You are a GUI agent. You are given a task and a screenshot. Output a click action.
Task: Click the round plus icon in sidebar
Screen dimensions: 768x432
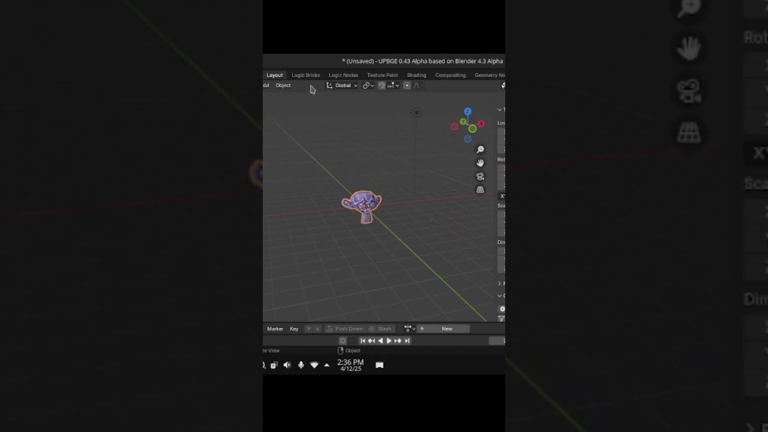click(x=502, y=309)
